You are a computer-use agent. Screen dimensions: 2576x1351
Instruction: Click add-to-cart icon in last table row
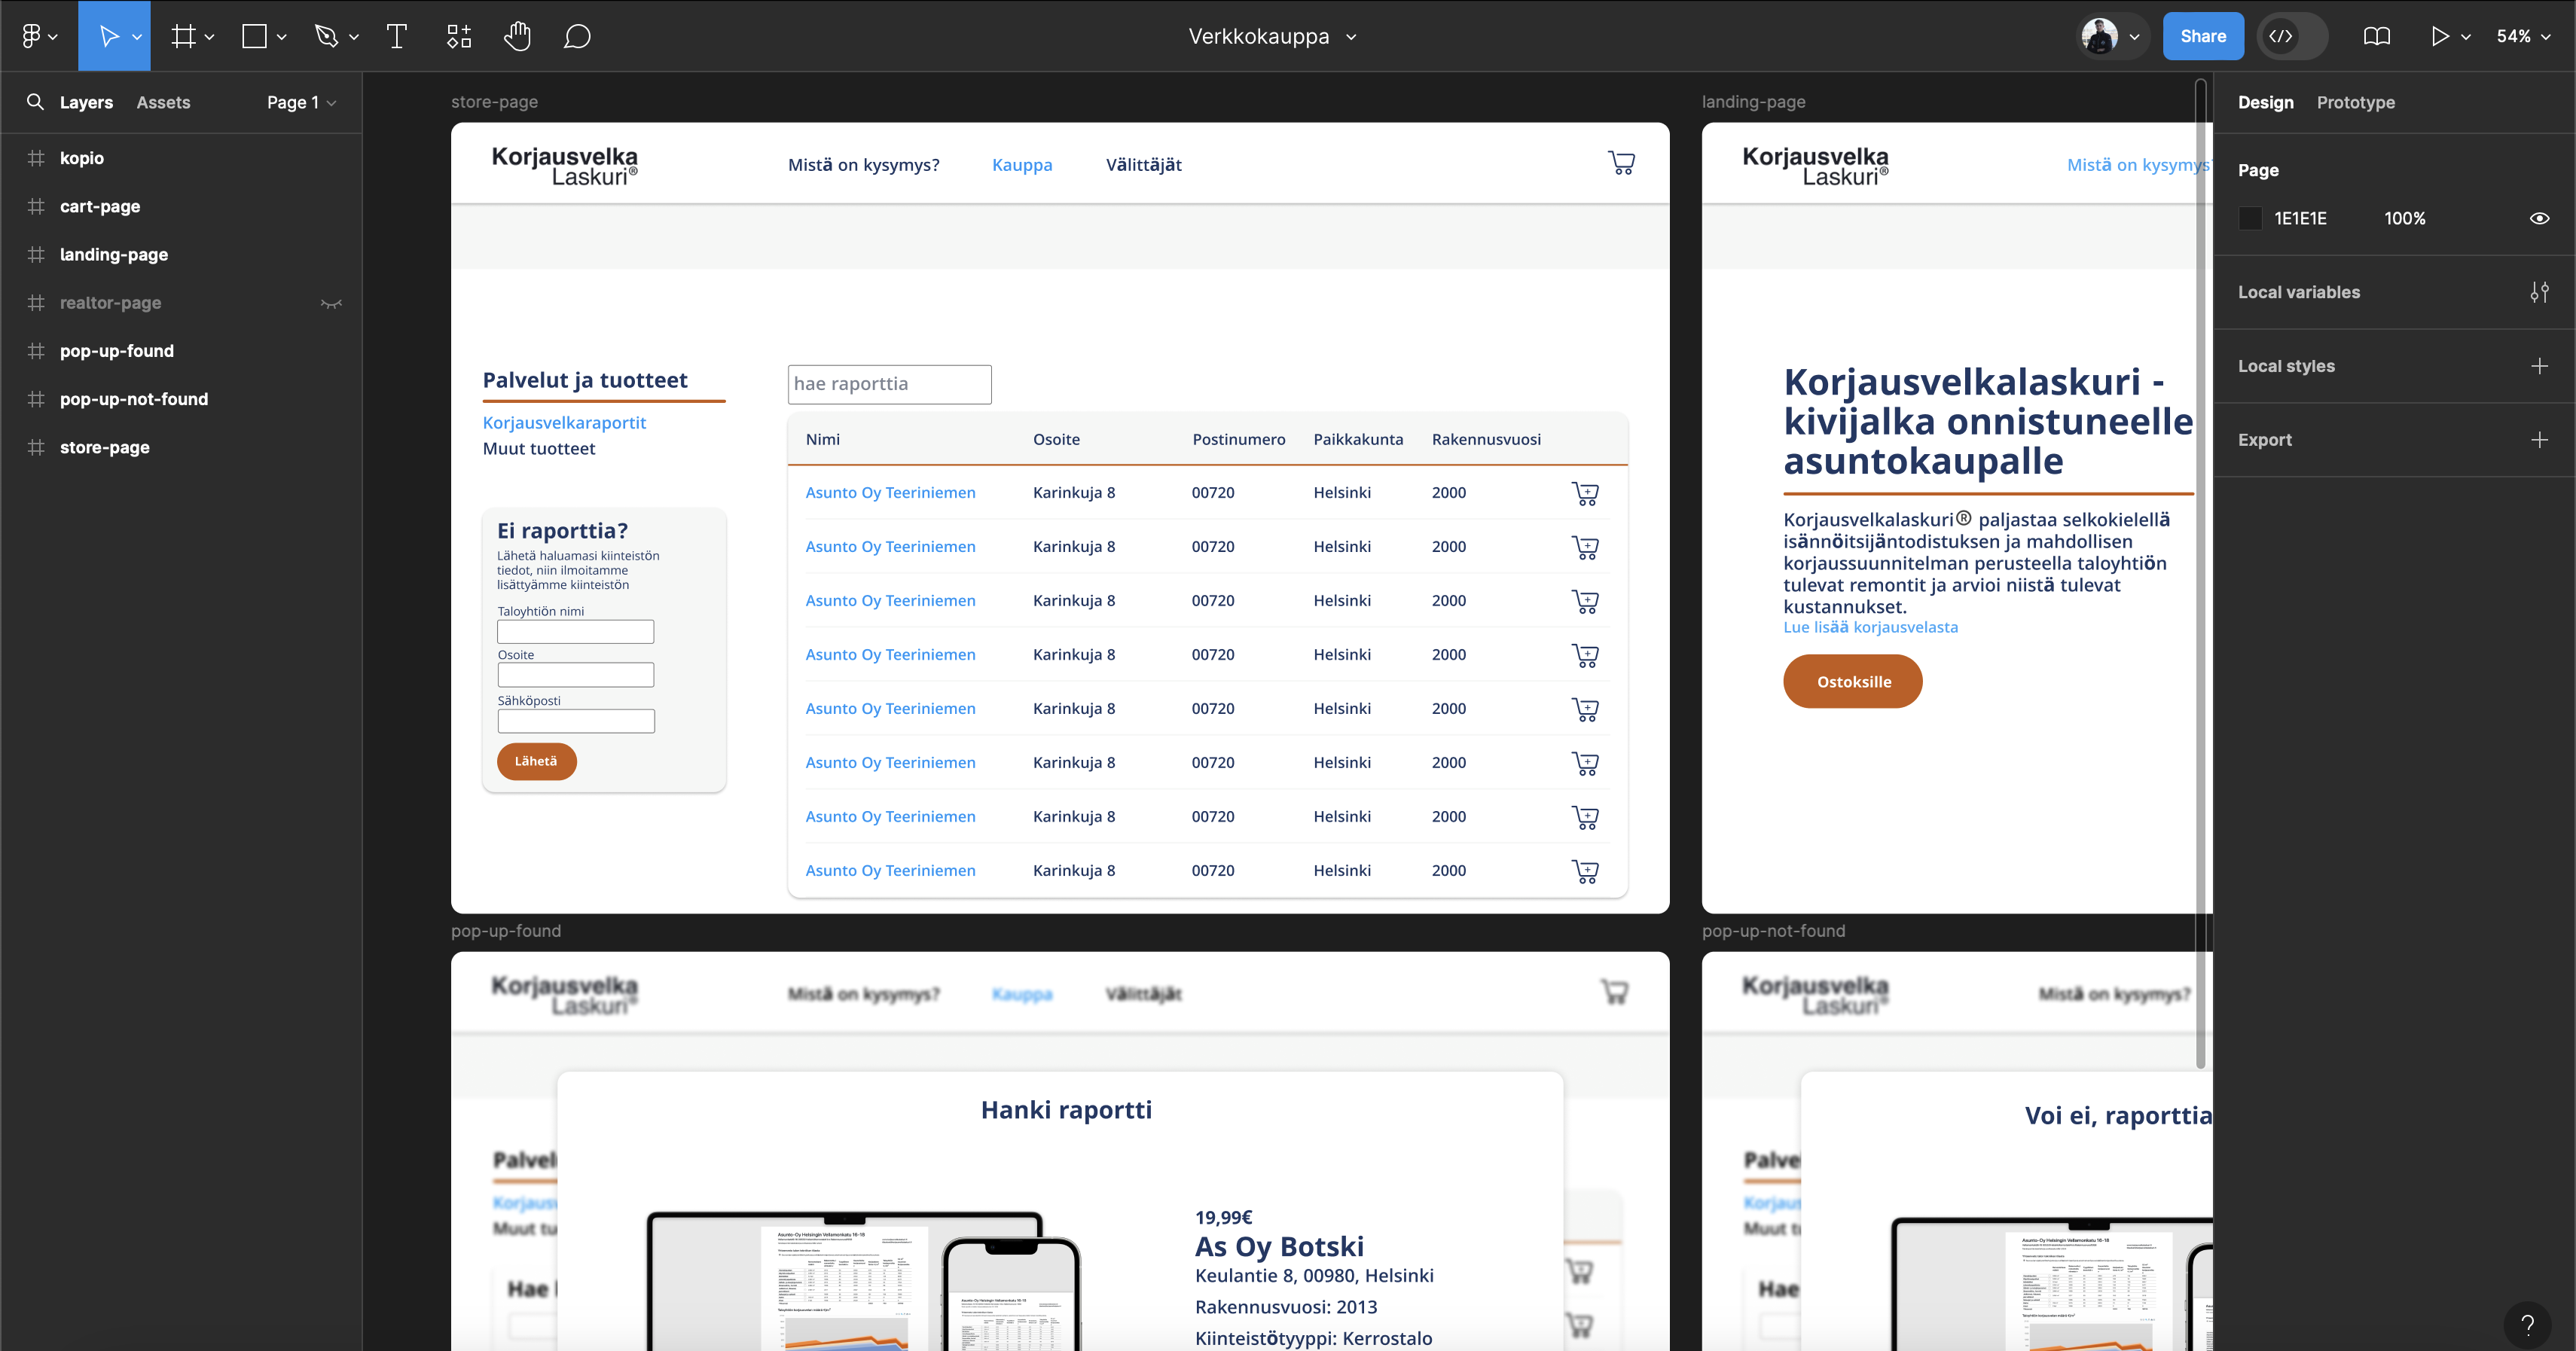pos(1585,871)
